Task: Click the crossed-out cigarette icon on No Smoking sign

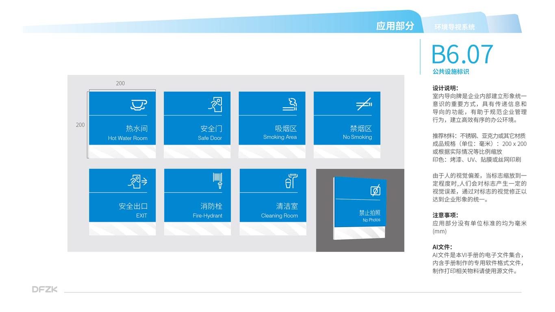Action: pyautogui.click(x=364, y=104)
